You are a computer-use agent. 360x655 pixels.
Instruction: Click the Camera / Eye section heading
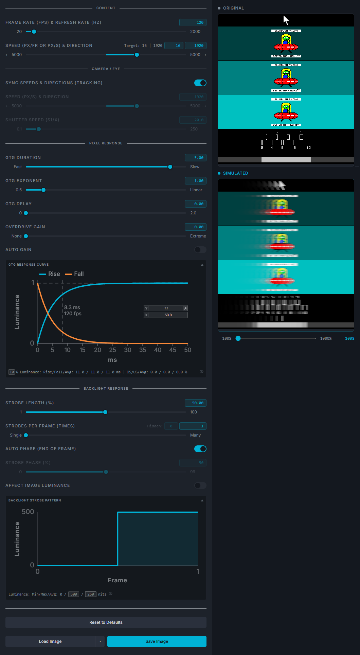tap(106, 69)
